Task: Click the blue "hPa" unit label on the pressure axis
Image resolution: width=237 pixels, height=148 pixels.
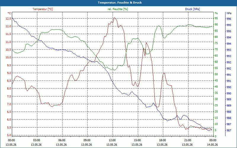Action: point(229,13)
